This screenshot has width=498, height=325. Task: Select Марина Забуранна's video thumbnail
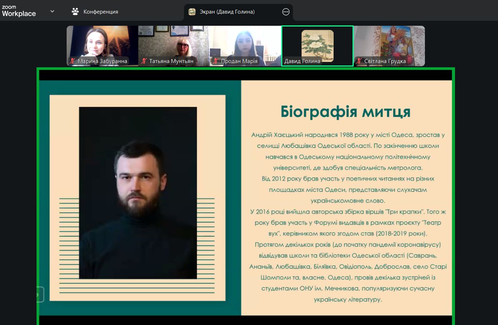pos(102,43)
